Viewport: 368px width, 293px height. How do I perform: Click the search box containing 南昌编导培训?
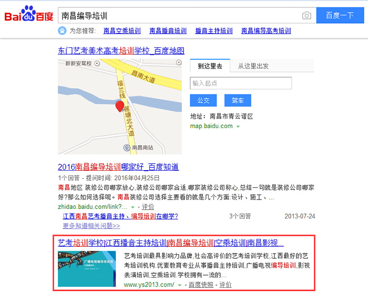click(187, 15)
